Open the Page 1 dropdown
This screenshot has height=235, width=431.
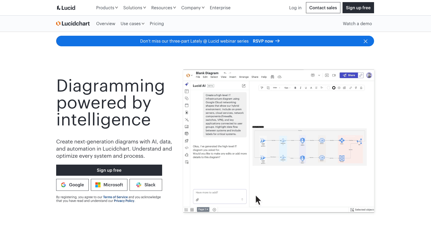pos(203,210)
